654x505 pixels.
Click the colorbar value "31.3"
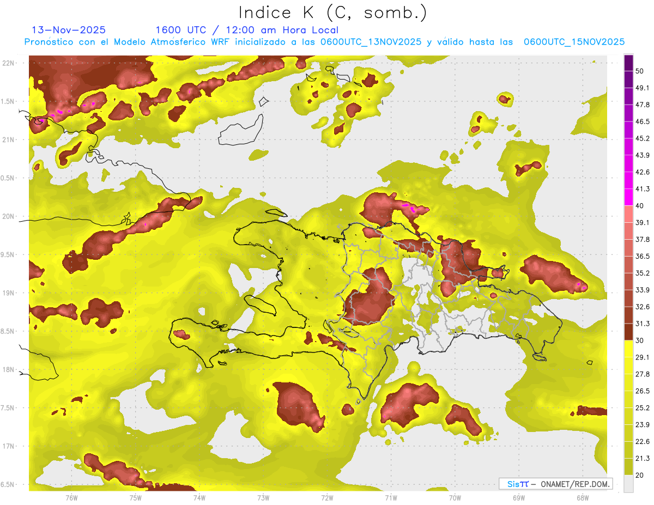pos(643,324)
